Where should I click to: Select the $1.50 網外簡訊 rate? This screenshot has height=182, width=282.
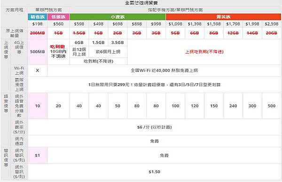[x=154, y=172]
